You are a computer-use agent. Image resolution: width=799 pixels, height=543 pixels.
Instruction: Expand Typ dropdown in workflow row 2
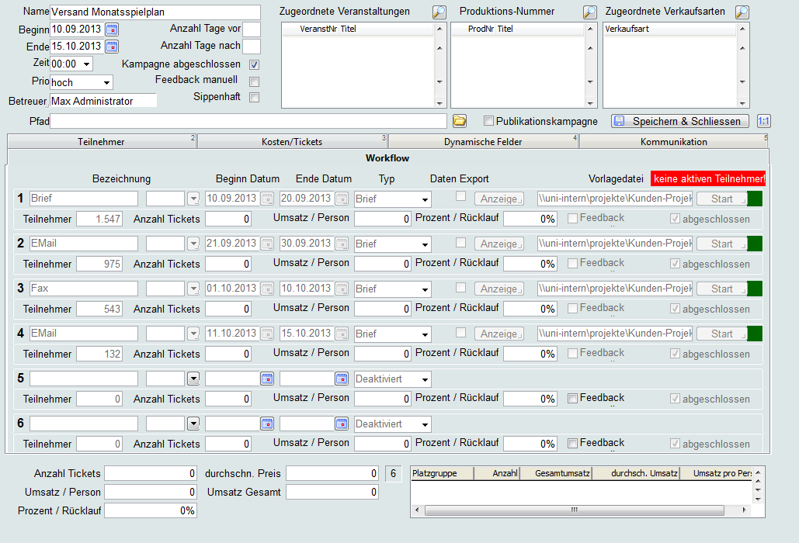pos(425,244)
